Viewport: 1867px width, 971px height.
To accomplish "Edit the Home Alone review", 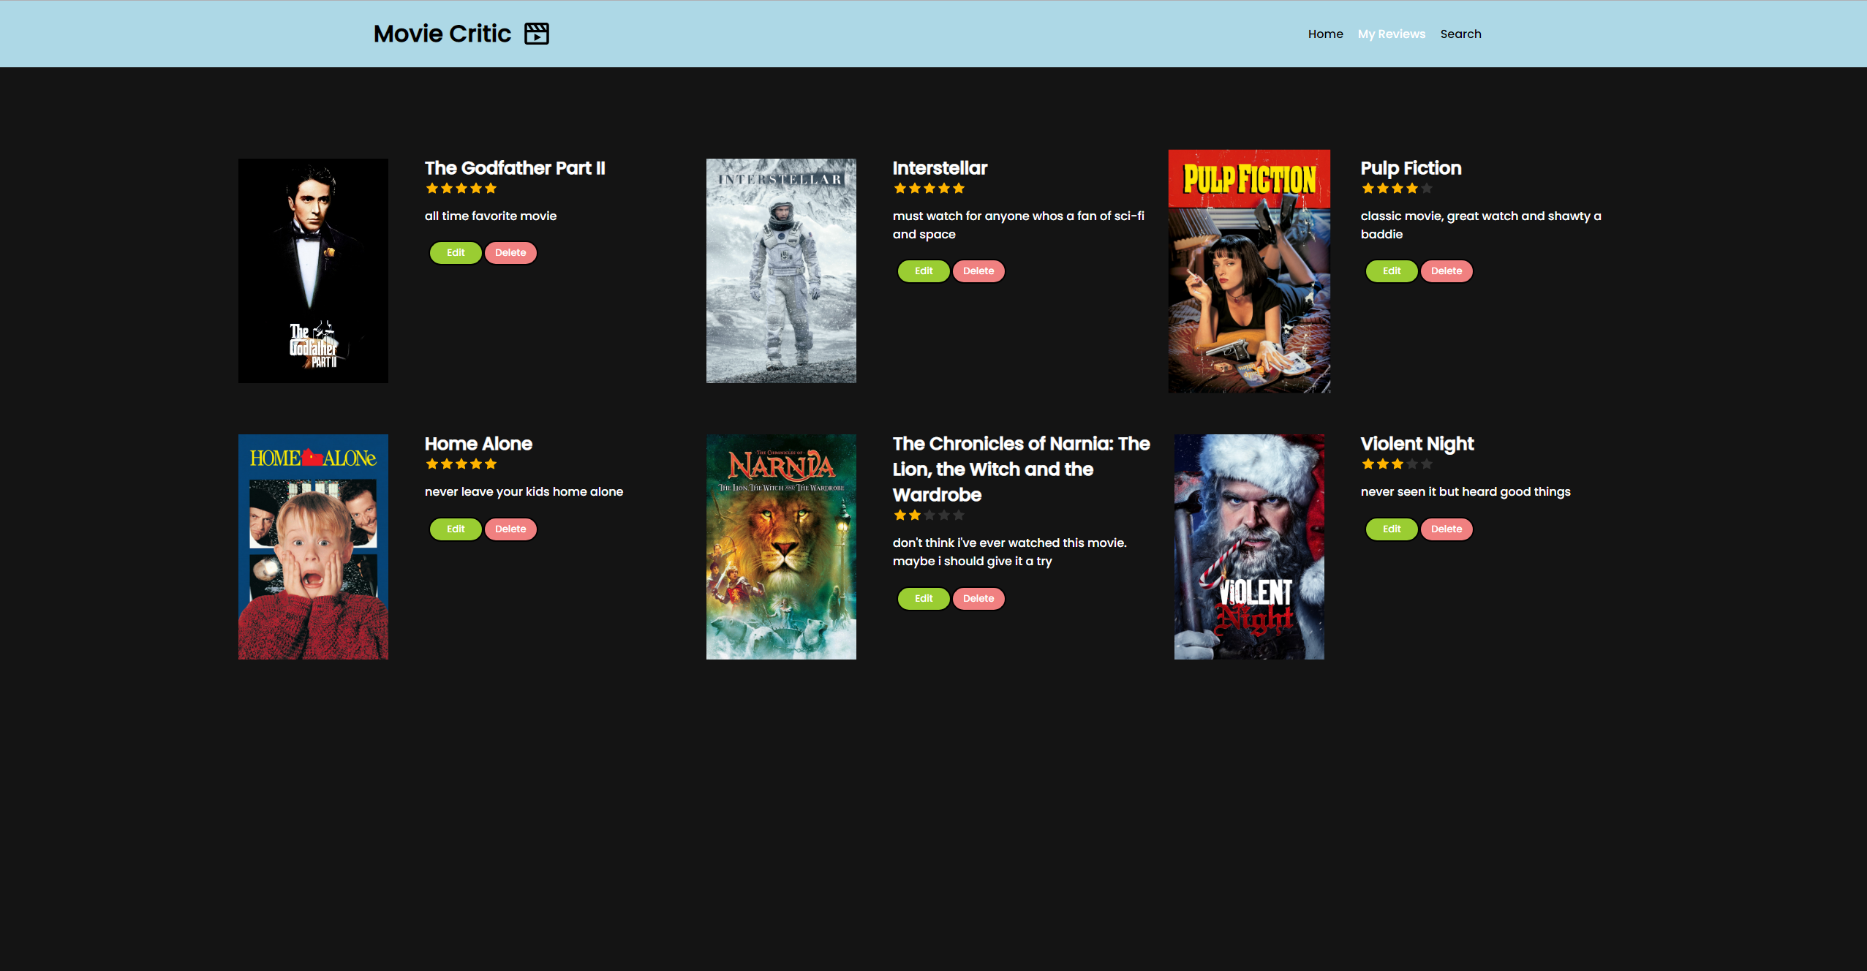I will pyautogui.click(x=455, y=529).
